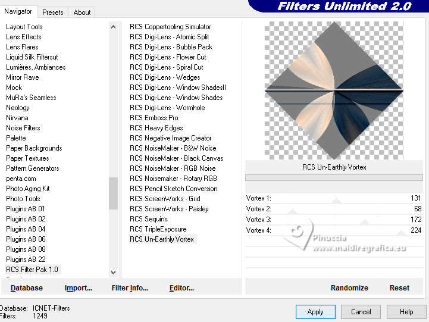This screenshot has width=429, height=322.
Task: Choose RCS Coppertooling Simulator filter
Action: click(170, 27)
